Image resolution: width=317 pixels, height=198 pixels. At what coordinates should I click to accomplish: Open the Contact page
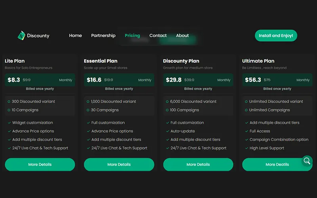(x=158, y=36)
